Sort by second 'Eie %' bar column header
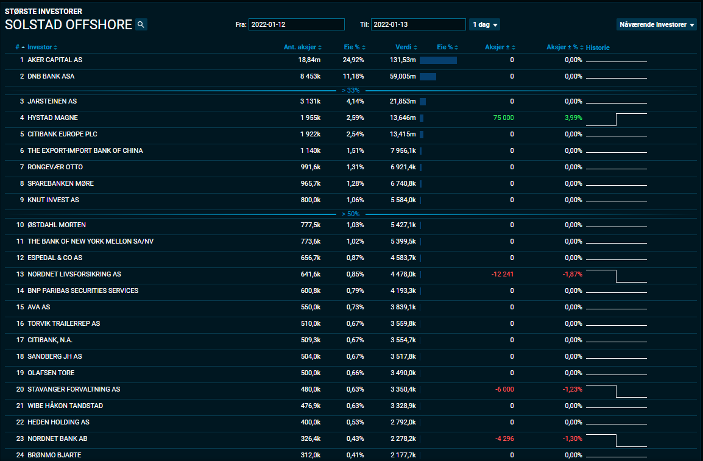This screenshot has height=461, width=703. click(x=447, y=47)
